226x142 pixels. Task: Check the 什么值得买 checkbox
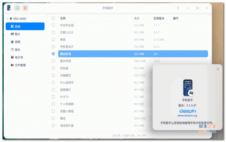pos(53,83)
